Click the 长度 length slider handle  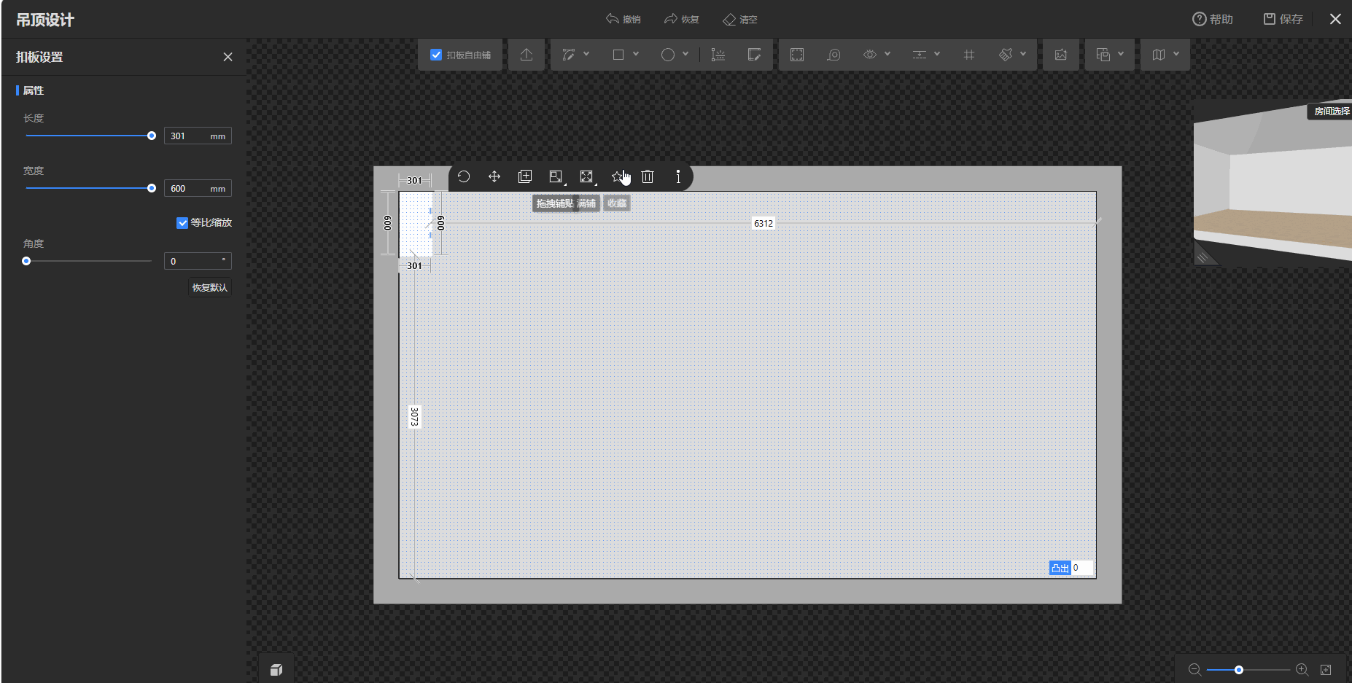pos(152,136)
